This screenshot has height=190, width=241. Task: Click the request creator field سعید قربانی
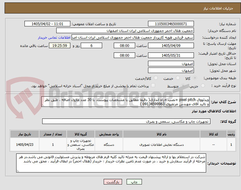click(133, 37)
